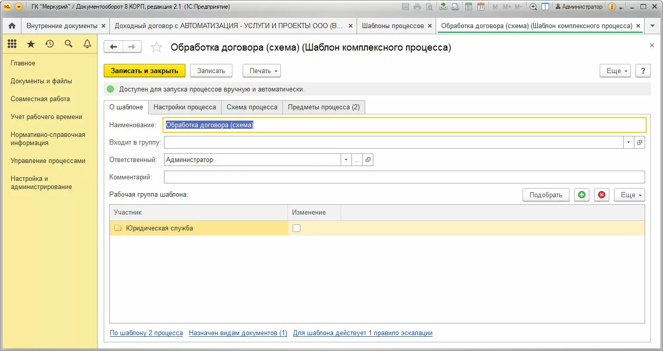663x351 pixels.
Task: Open По шаблону 2 процесса link
Action: pos(146,333)
